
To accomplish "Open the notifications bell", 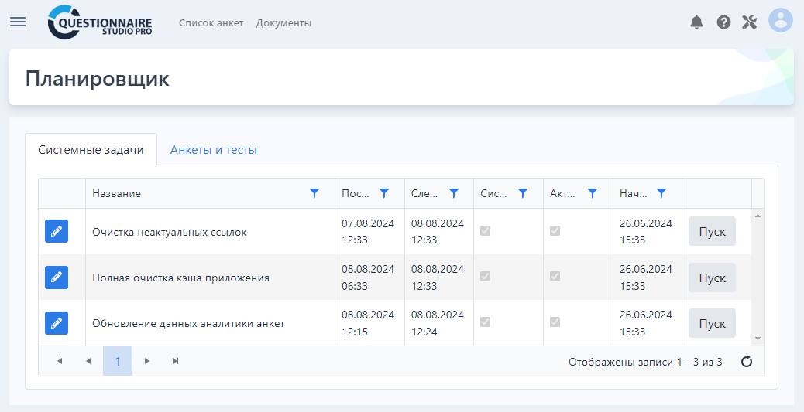I will pyautogui.click(x=697, y=22).
